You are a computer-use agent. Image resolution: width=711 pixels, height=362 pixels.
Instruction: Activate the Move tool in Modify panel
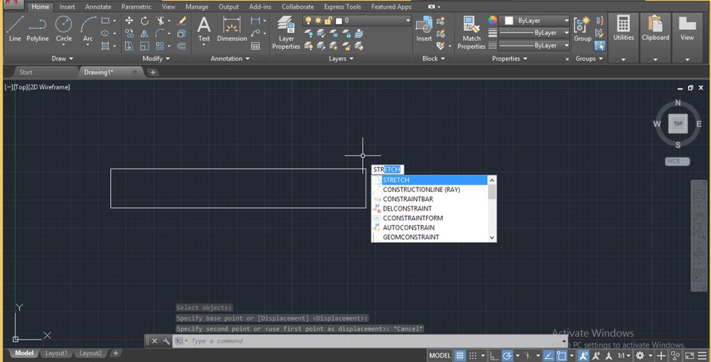[x=129, y=21]
